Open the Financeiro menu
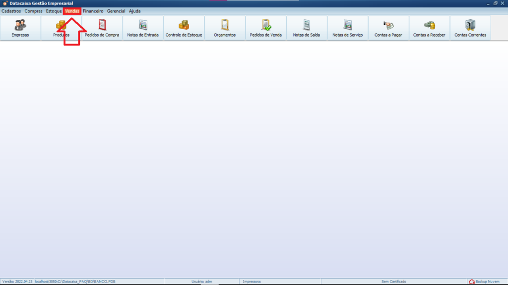Screen dimensions: 508x285 [93, 11]
